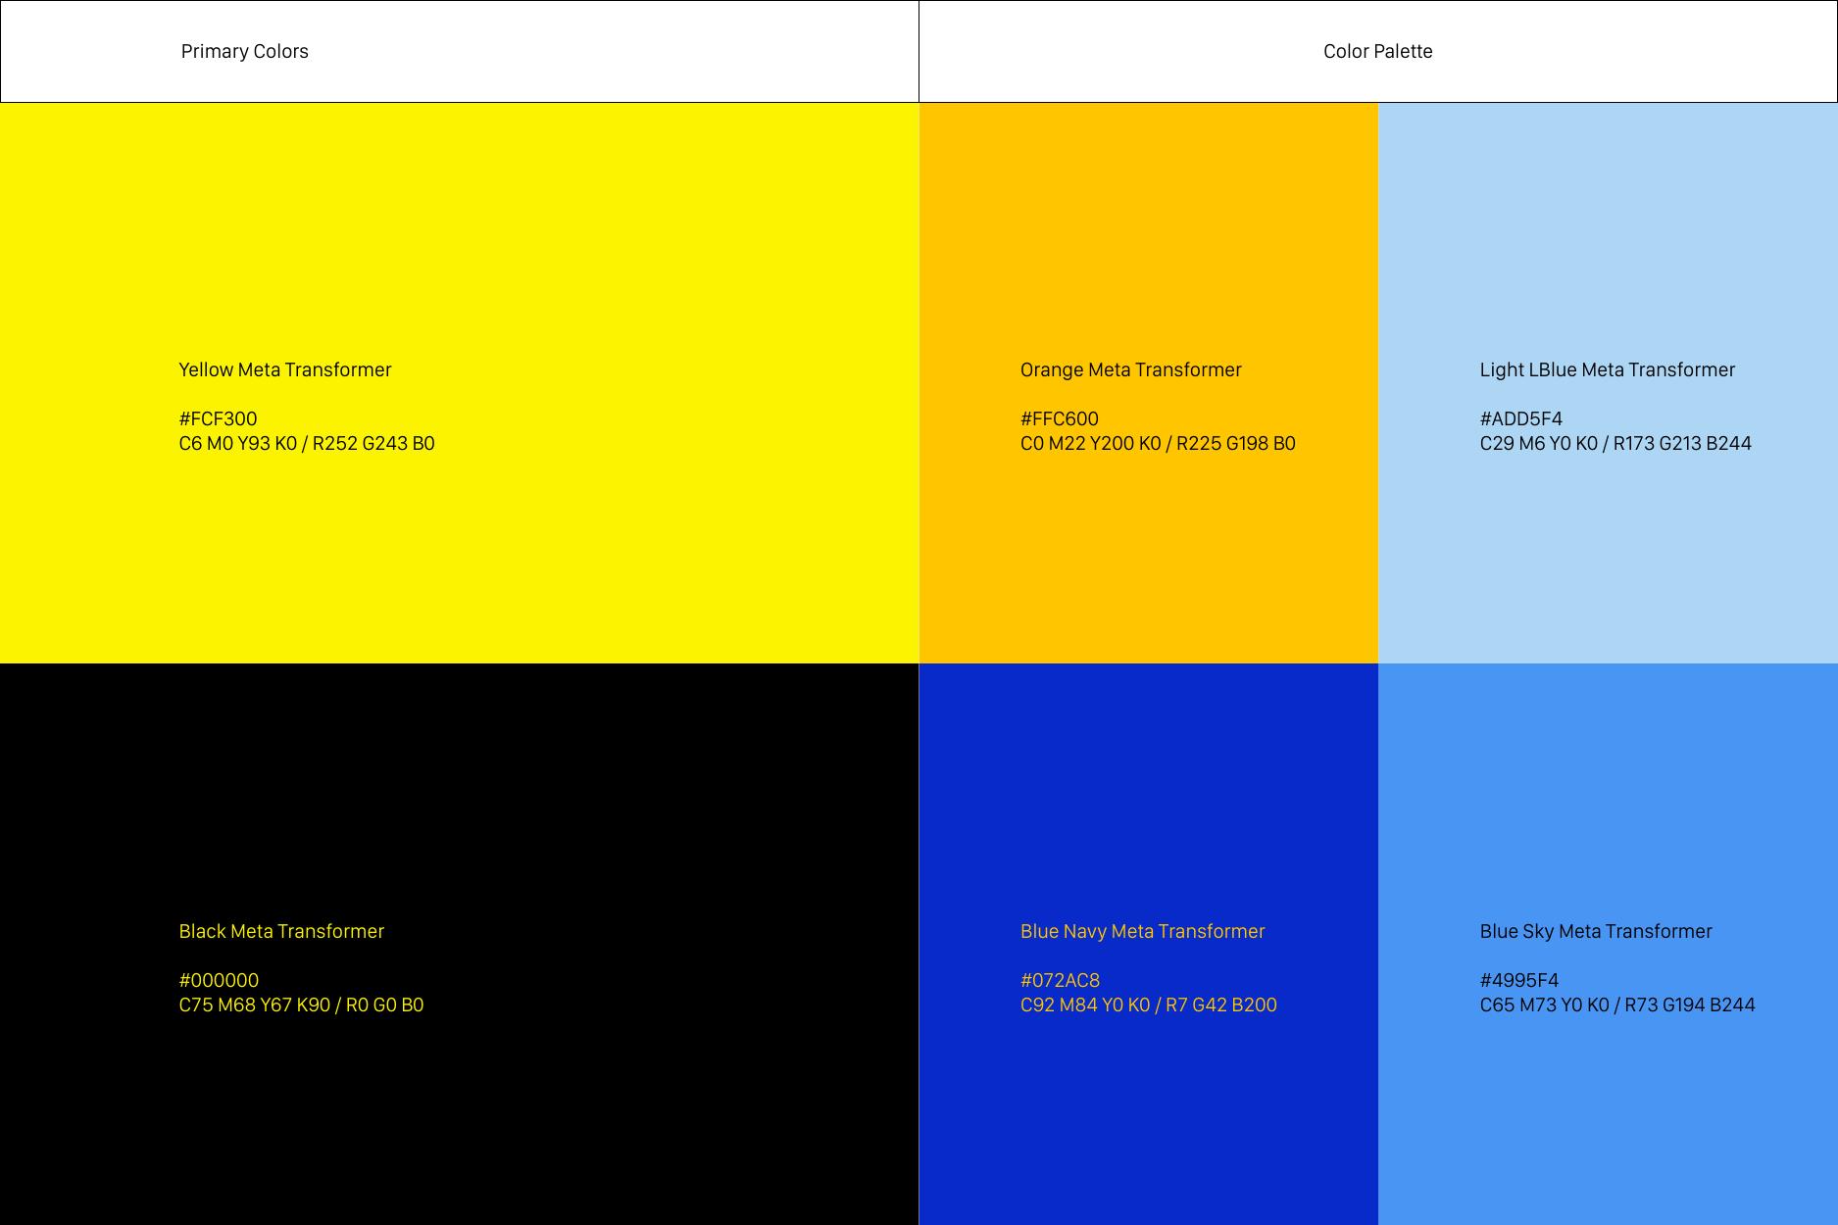Click the C0 M22 Y200 K0 values line
Image resolution: width=1838 pixels, height=1225 pixels.
point(1158,443)
